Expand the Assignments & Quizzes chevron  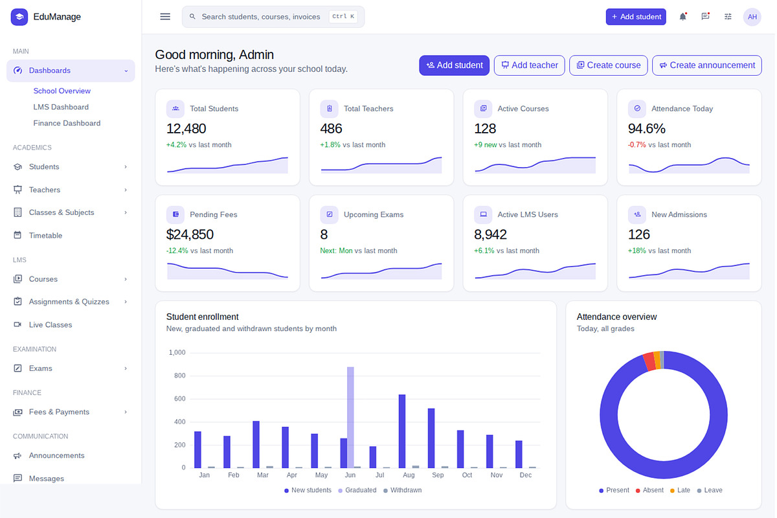(126, 302)
